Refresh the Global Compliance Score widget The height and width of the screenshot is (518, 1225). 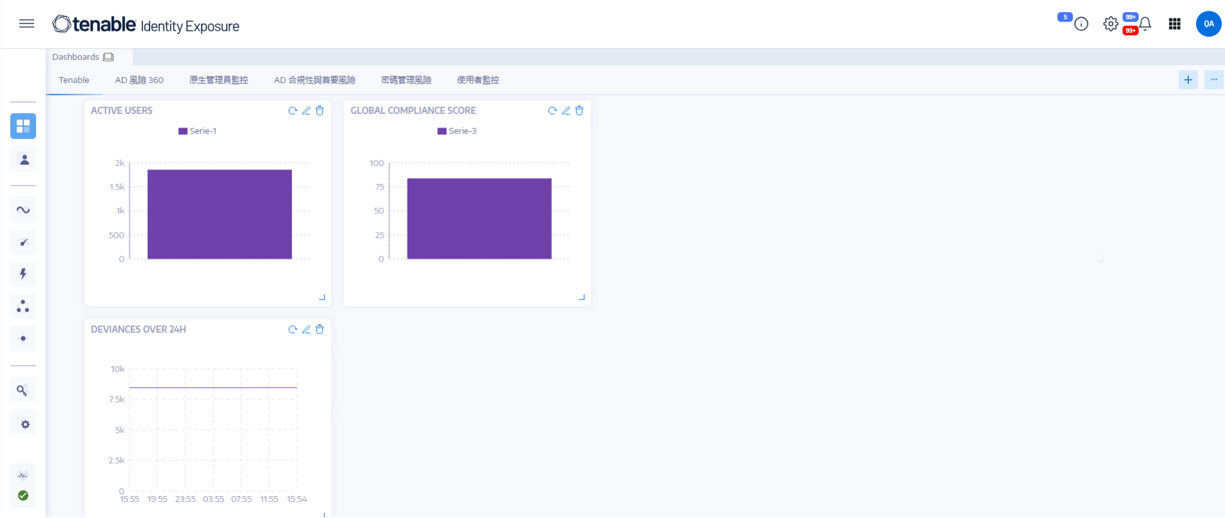553,111
